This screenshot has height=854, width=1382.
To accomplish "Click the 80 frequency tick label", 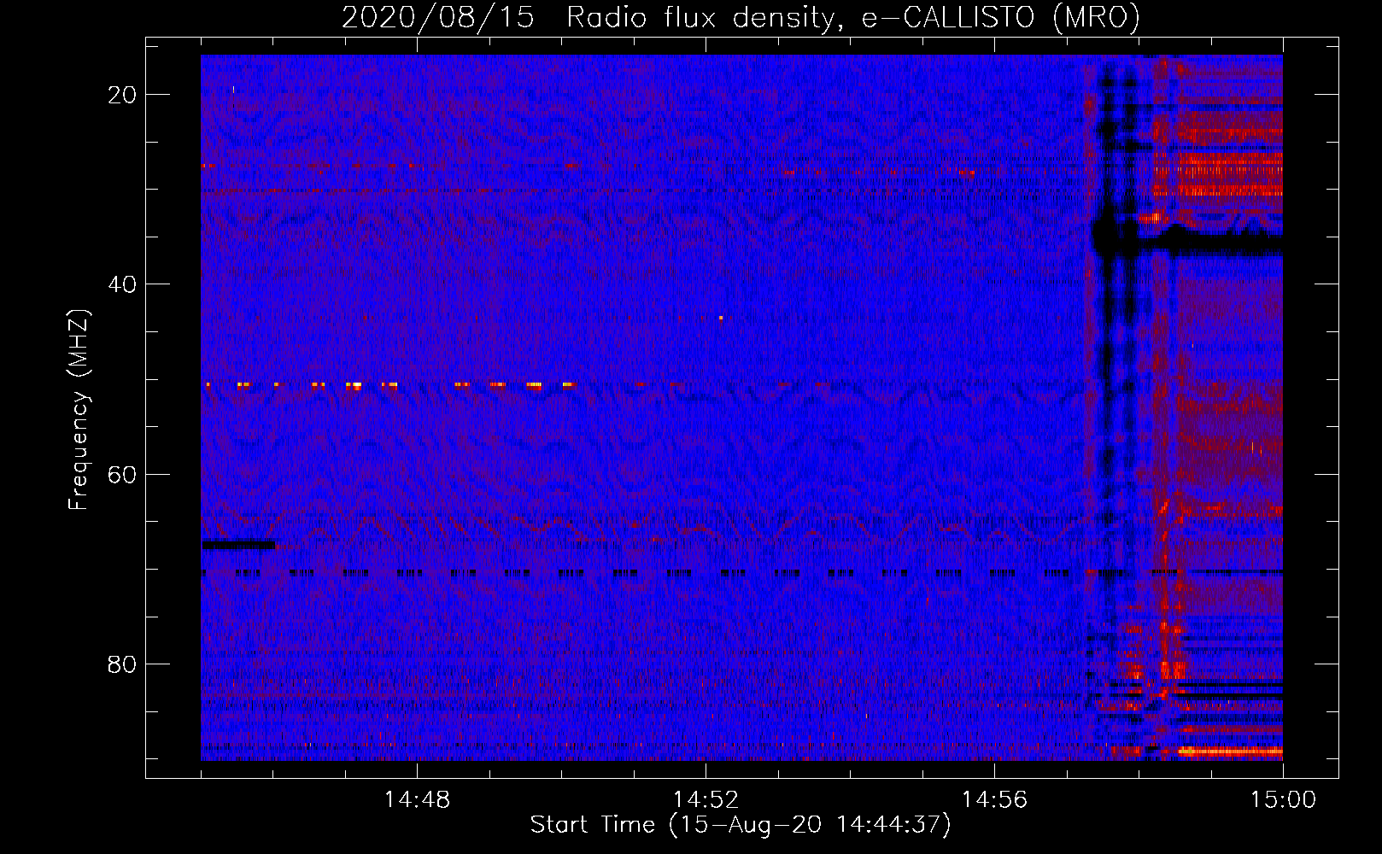I will click(x=122, y=664).
